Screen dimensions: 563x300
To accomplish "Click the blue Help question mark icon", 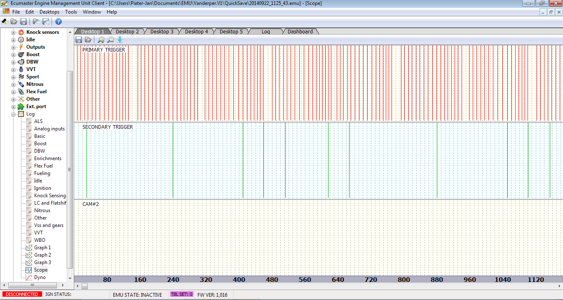I will tap(59, 21).
